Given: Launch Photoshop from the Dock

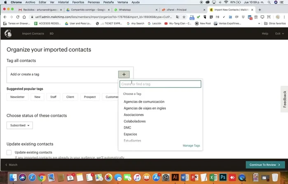Looking at the screenshot, I should point(223,177).
